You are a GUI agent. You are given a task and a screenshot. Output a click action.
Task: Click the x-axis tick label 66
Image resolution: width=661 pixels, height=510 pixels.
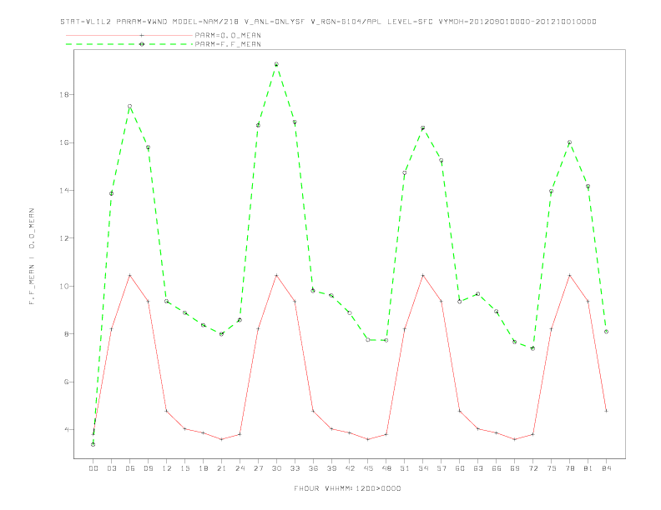(x=497, y=468)
